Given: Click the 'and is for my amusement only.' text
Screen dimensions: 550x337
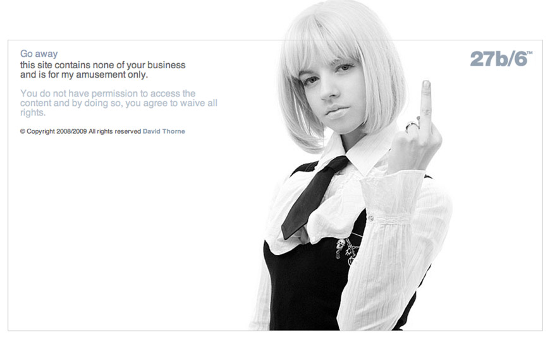Looking at the screenshot, I should pos(84,74).
